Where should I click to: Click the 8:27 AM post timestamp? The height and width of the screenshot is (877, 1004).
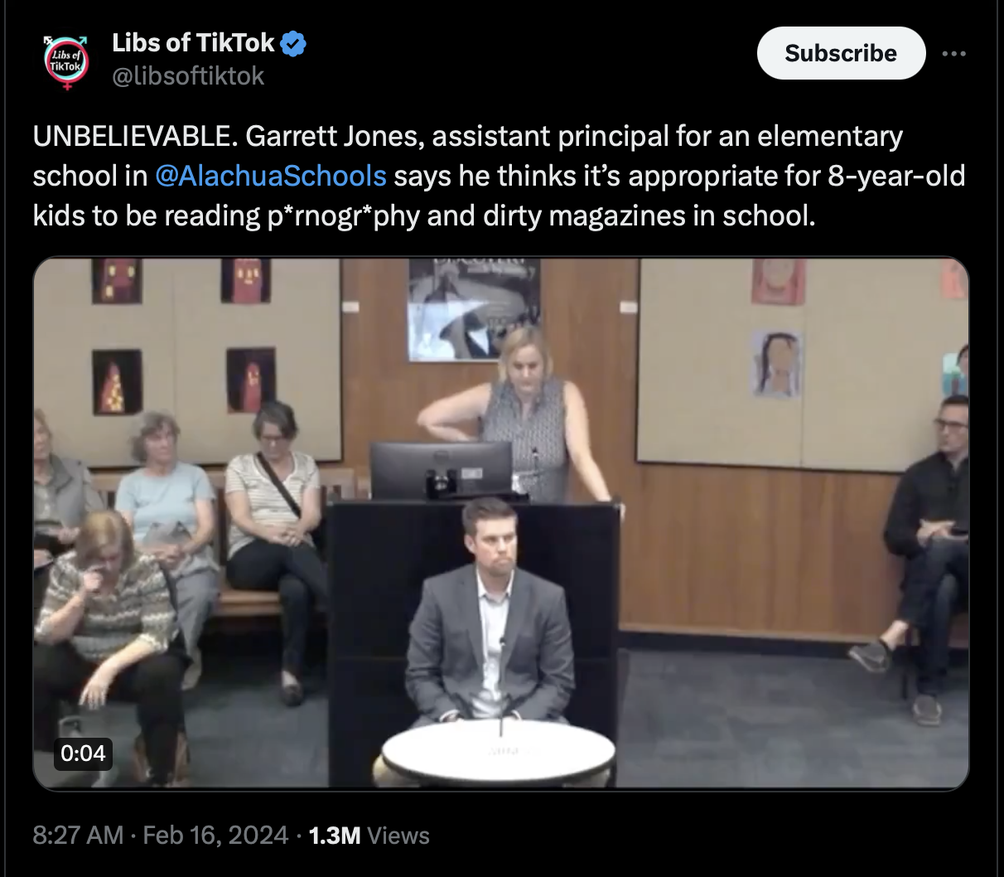(79, 835)
